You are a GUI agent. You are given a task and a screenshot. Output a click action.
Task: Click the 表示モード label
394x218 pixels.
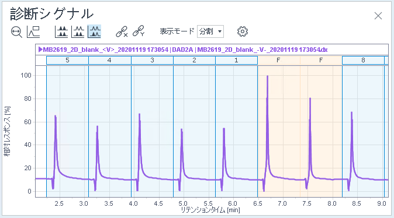[177, 31]
